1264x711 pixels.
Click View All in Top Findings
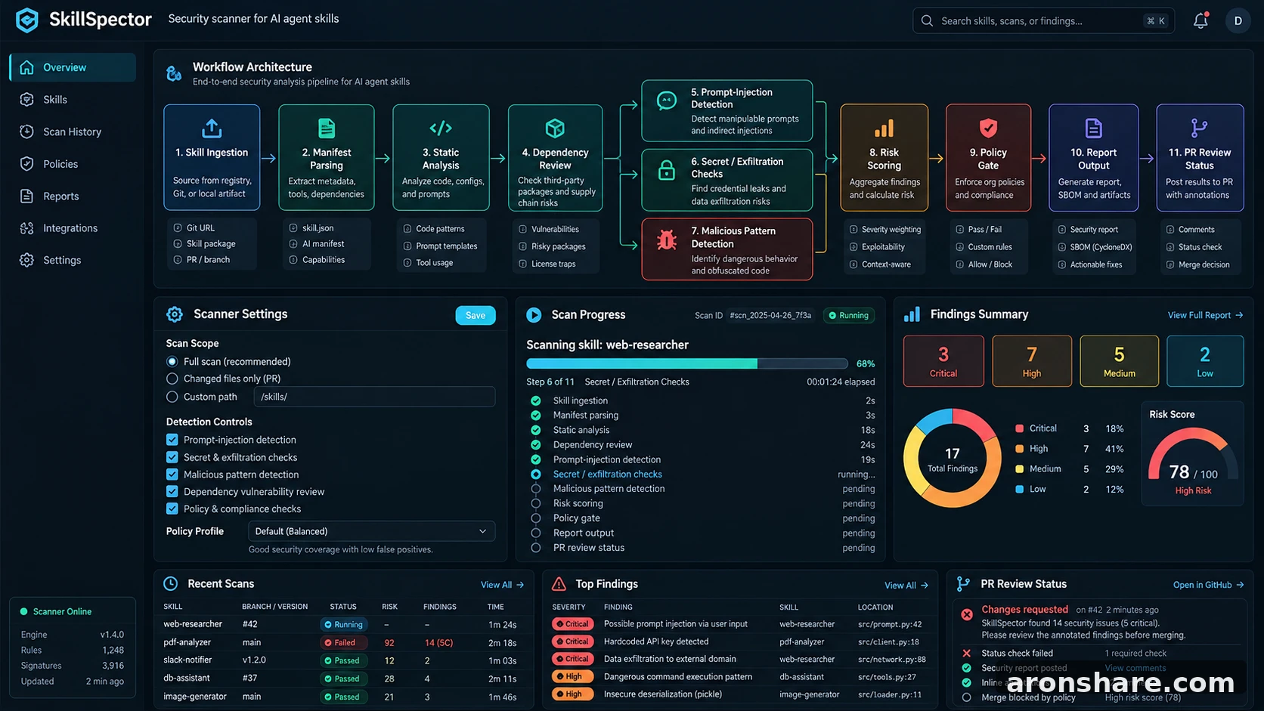tap(906, 586)
